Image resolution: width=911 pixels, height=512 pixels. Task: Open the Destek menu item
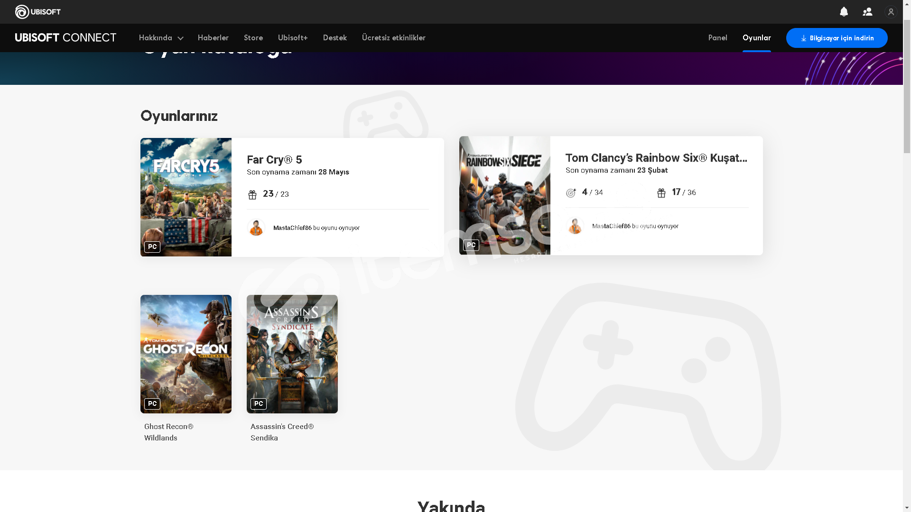335,38
